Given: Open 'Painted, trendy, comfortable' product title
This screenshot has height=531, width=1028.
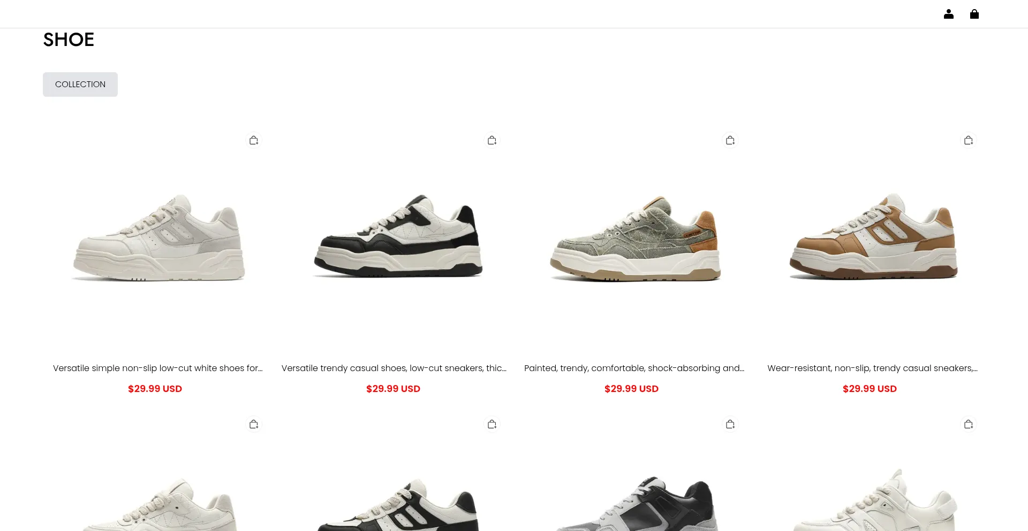Looking at the screenshot, I should (x=634, y=368).
